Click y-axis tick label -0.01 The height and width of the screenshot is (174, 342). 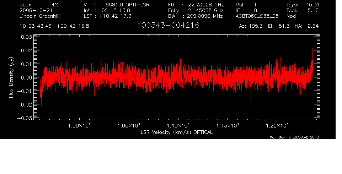[25, 91]
